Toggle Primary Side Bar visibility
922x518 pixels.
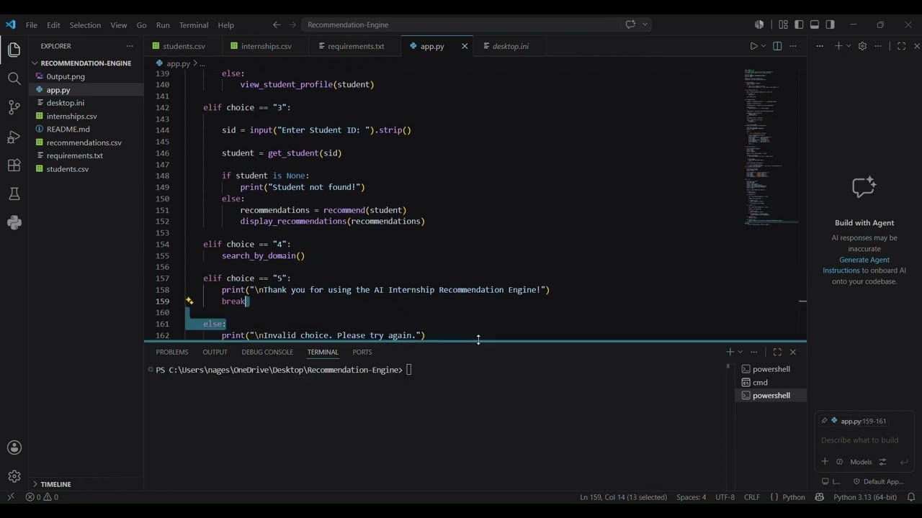tap(799, 24)
